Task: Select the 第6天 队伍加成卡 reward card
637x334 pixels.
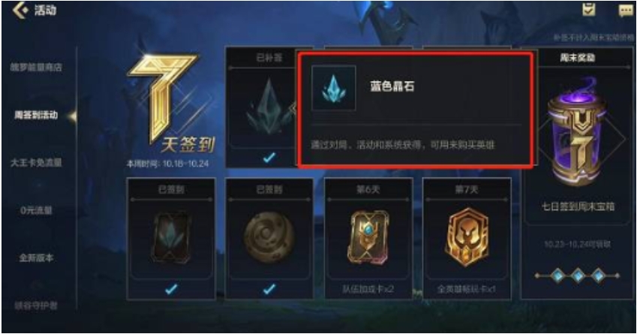Action: (368, 239)
